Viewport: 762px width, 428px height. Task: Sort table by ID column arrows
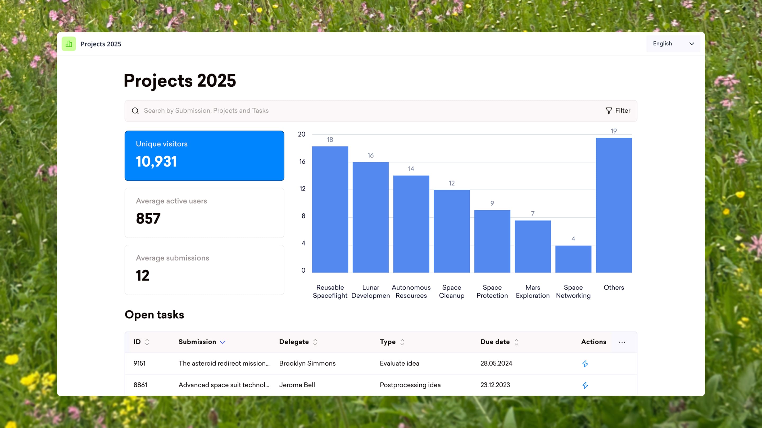[x=147, y=342]
